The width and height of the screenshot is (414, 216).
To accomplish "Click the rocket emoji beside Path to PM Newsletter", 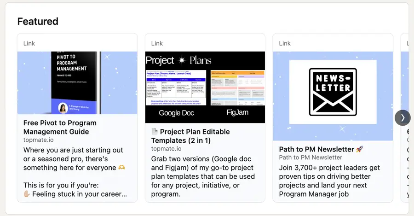I will [x=359, y=149].
